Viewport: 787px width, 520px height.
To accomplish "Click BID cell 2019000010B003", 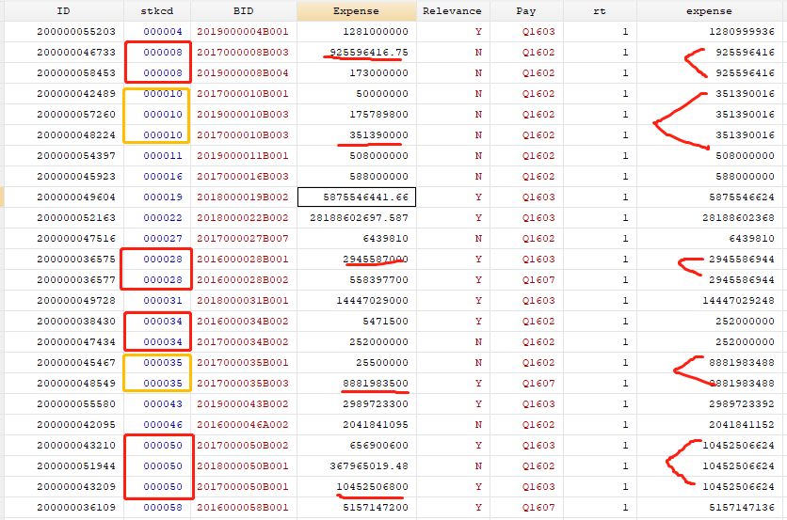I will [x=243, y=115].
